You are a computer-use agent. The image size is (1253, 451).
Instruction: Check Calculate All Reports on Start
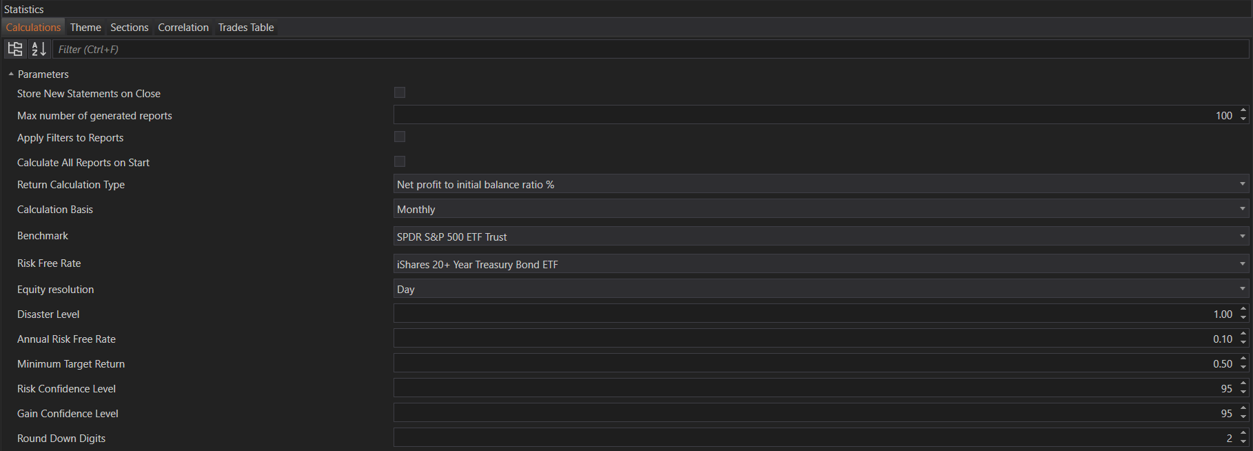click(400, 161)
